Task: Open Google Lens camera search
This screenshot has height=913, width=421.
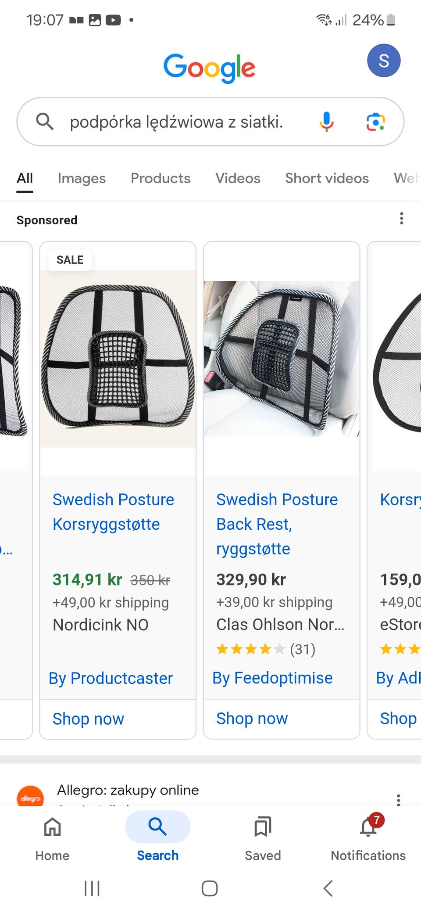Action: click(x=375, y=122)
